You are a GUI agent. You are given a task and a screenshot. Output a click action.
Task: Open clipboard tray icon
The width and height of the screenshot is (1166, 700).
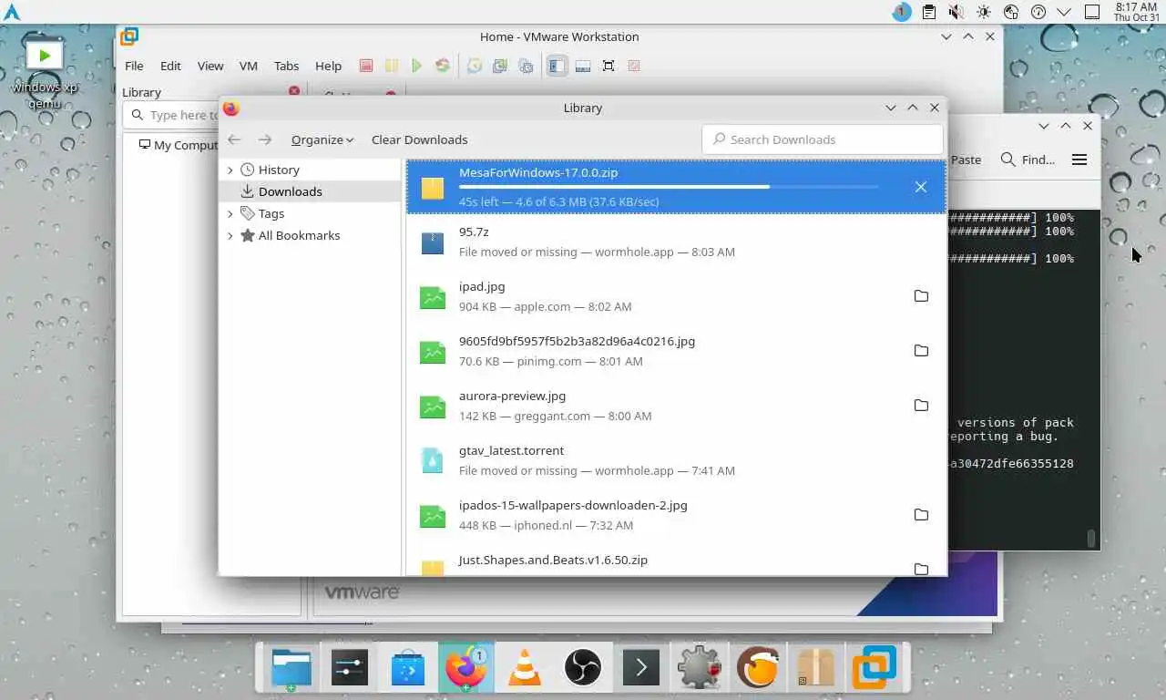928,12
